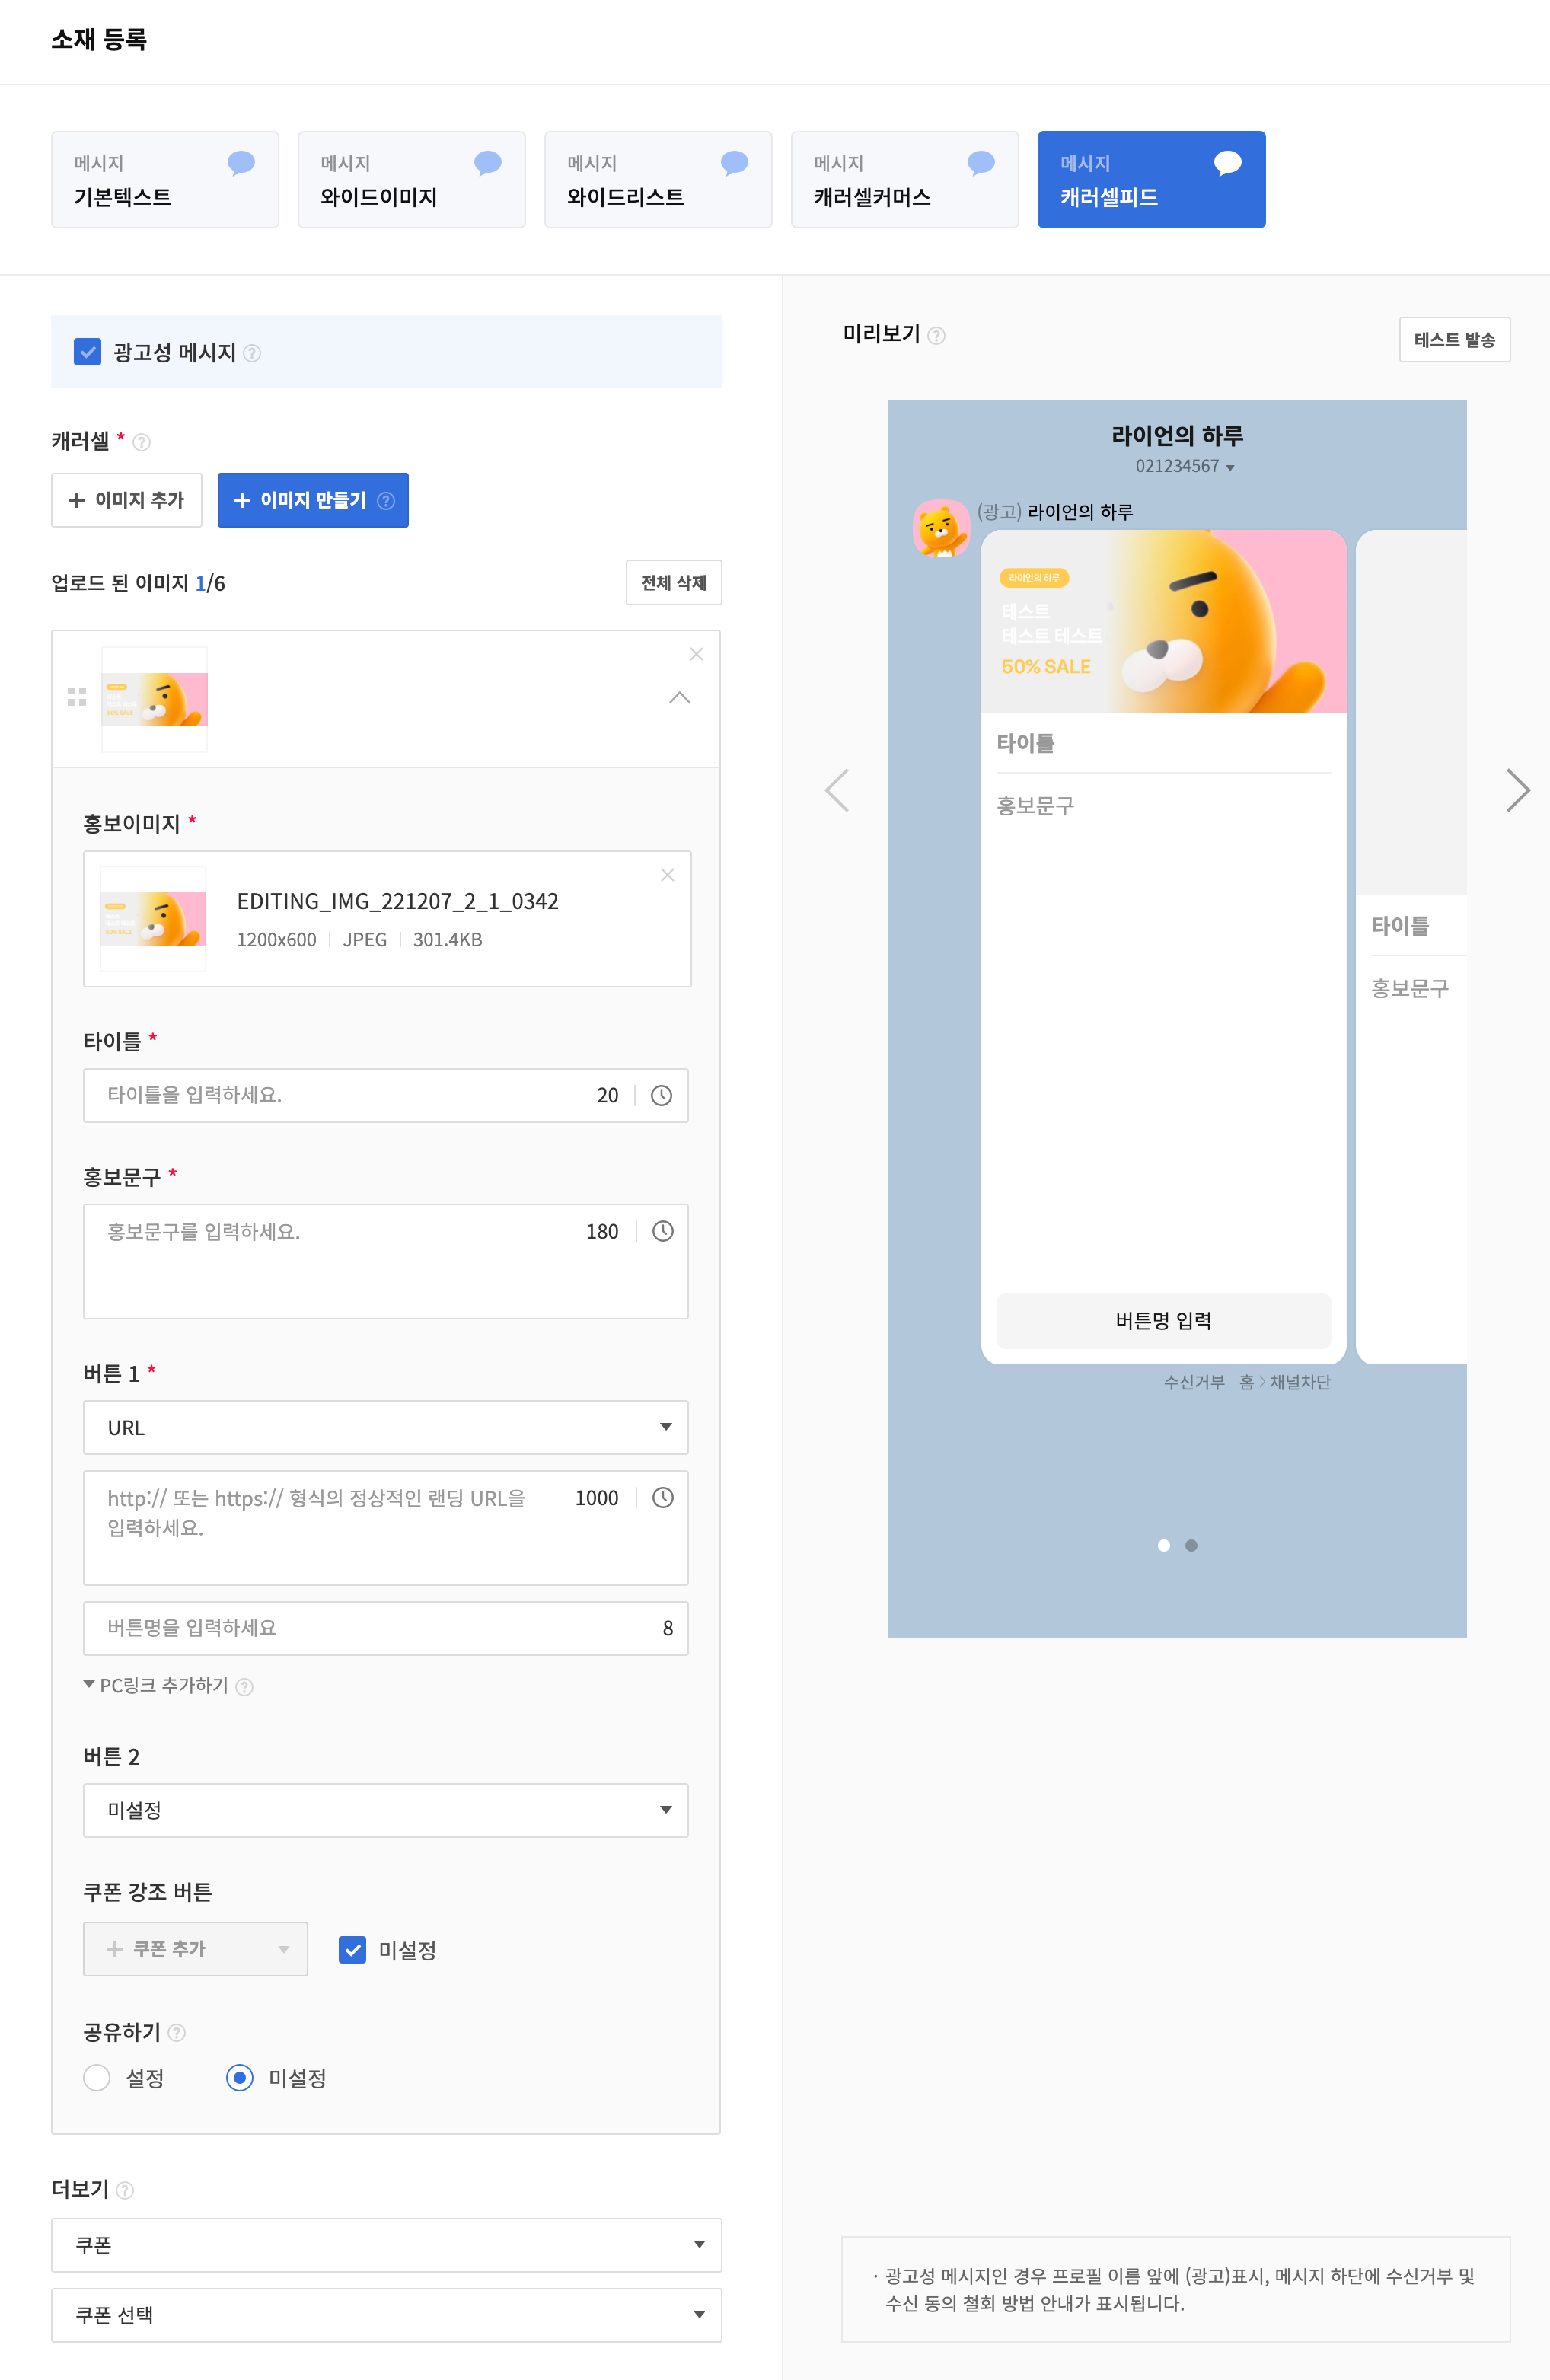Click second carousel pagination dot

pyautogui.click(x=1192, y=1546)
